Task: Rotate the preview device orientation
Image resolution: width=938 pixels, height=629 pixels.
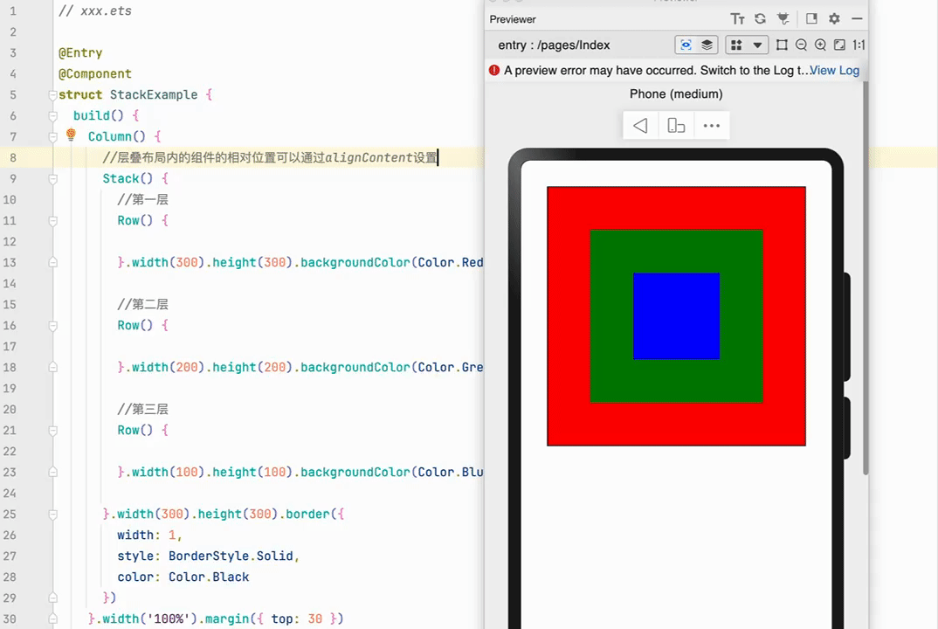Action: point(676,126)
